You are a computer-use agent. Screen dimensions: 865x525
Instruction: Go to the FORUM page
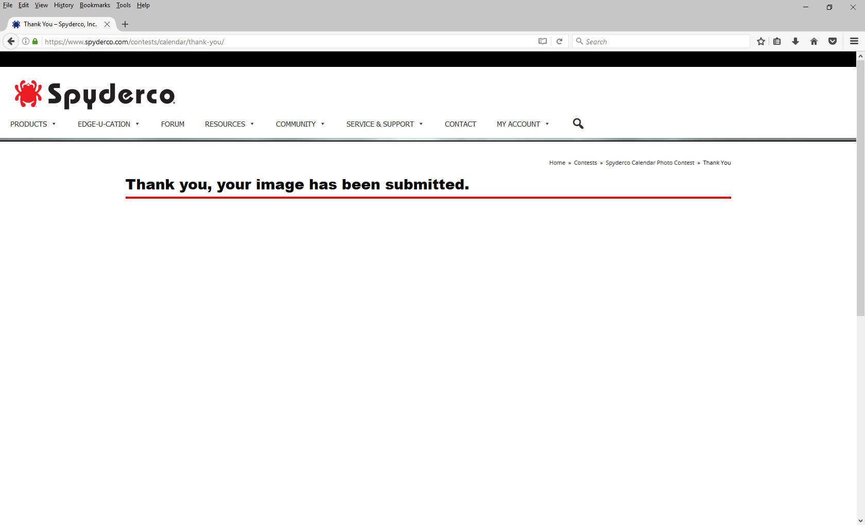pyautogui.click(x=172, y=124)
